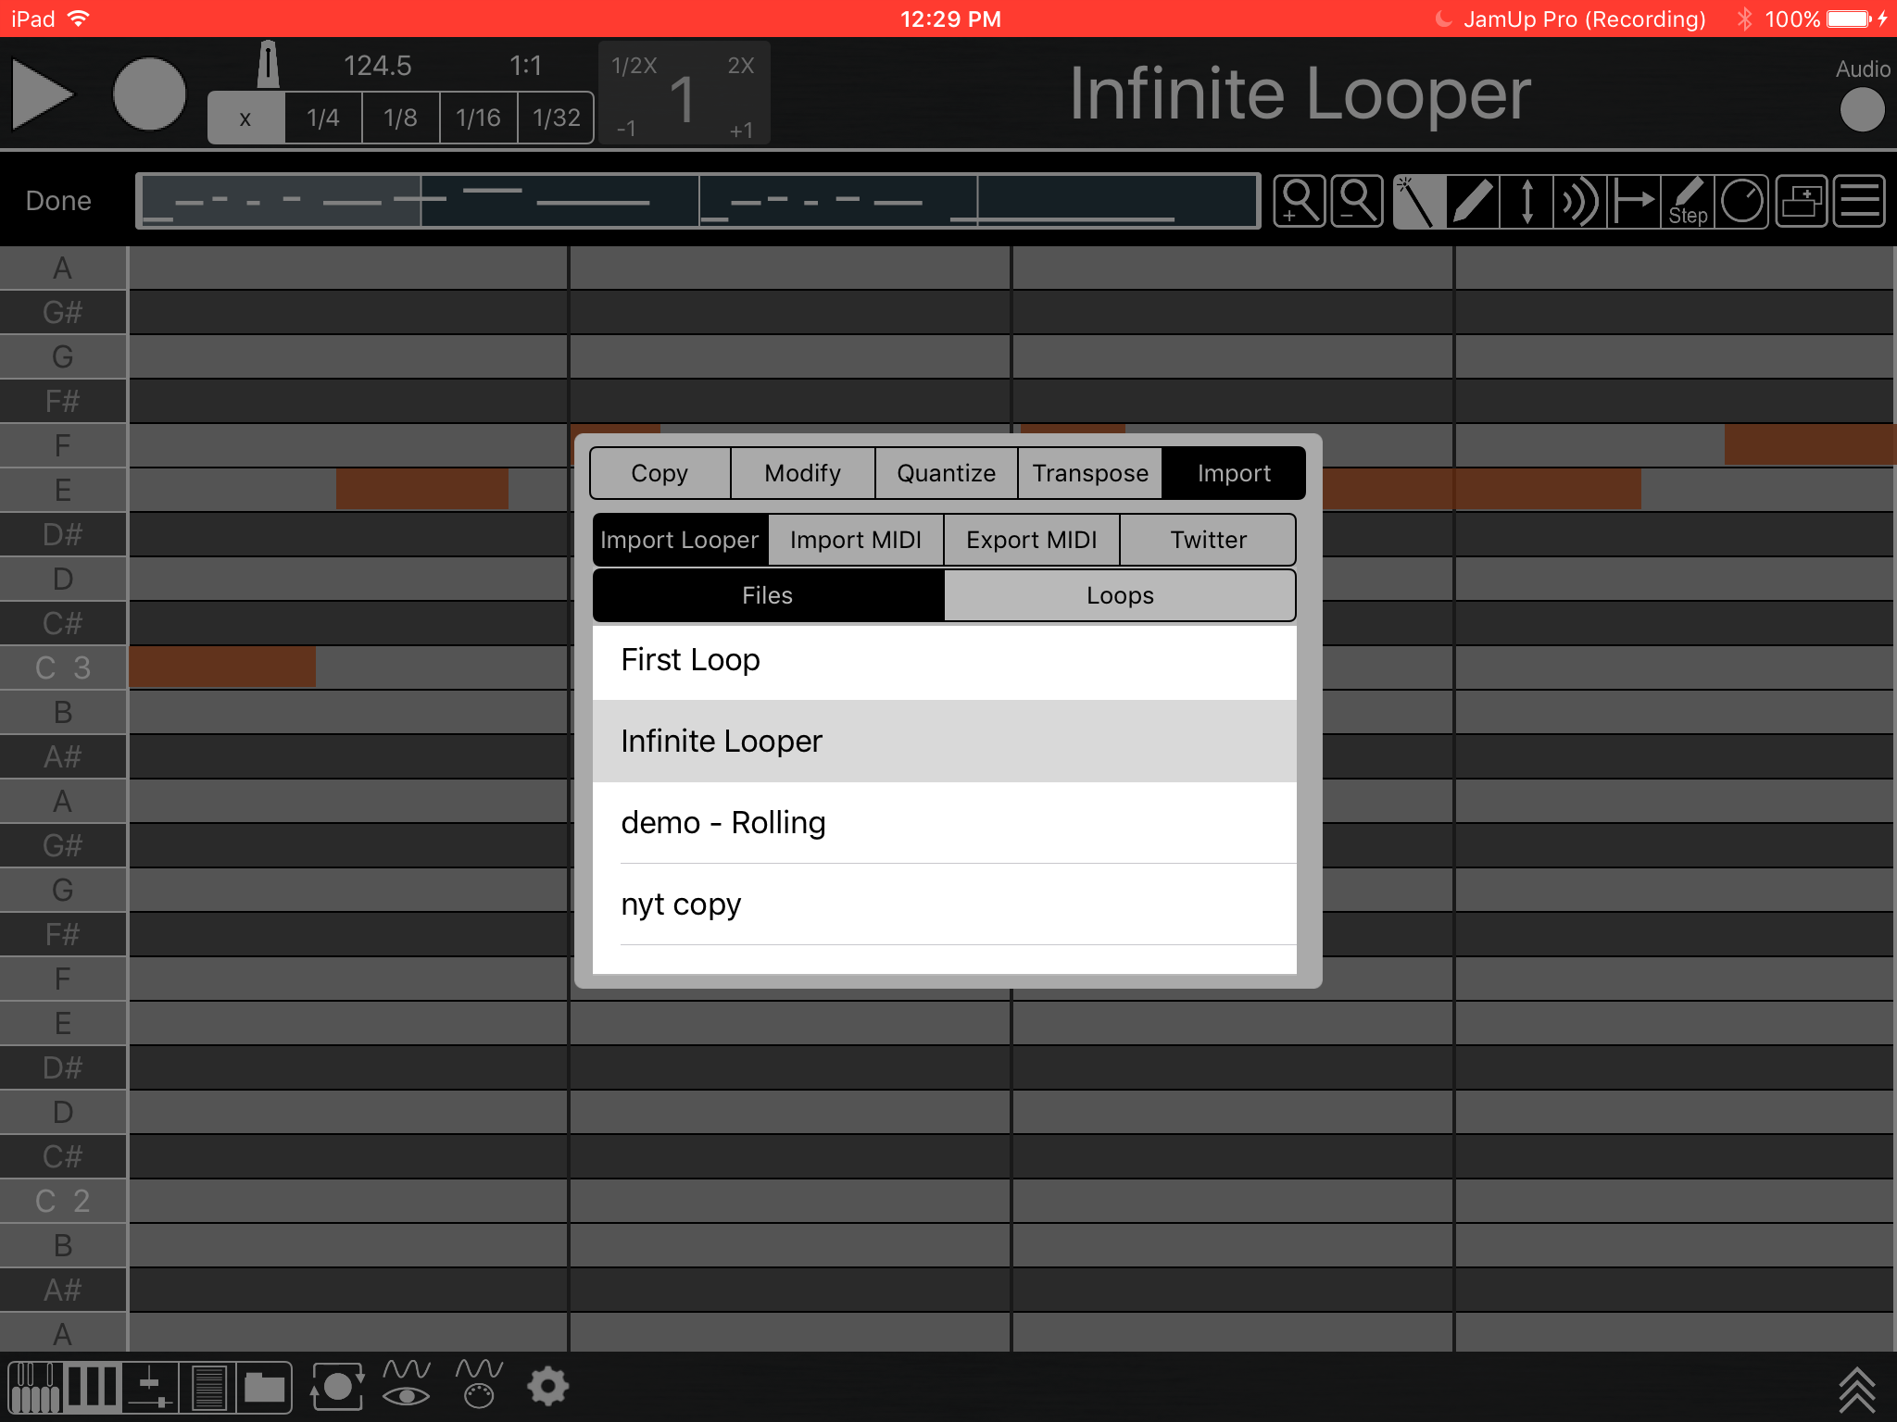The image size is (1897, 1422).
Task: Halve loop length with 1/2X
Action: (x=634, y=66)
